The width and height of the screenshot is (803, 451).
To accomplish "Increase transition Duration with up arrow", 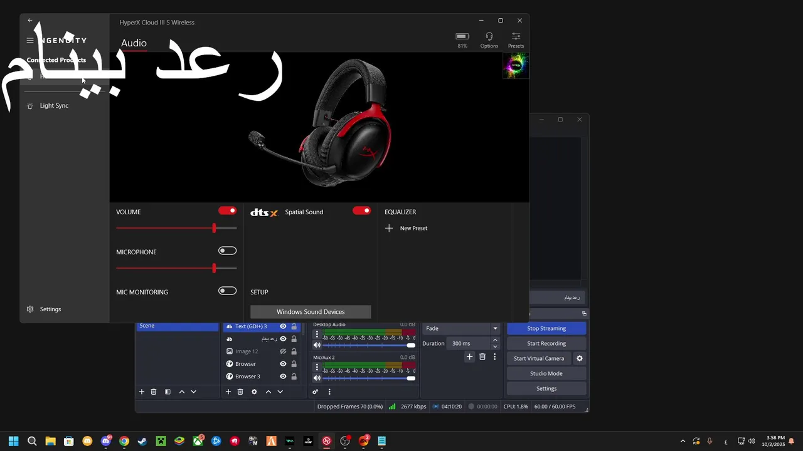I will (x=495, y=340).
